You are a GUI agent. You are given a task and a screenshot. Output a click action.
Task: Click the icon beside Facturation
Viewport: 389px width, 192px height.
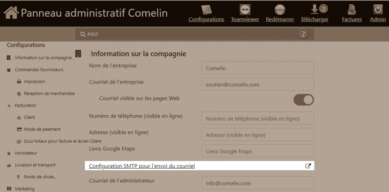(9, 106)
